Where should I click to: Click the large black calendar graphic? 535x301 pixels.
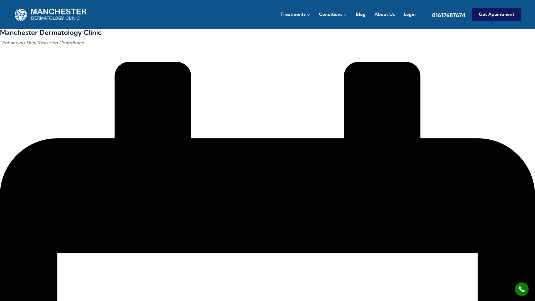(x=267, y=181)
